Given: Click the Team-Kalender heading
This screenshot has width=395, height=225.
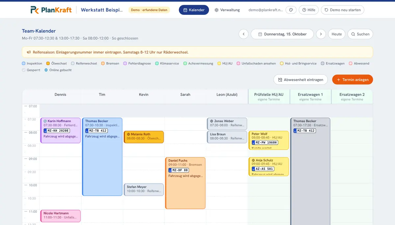Looking at the screenshot, I should pyautogui.click(x=39, y=31).
